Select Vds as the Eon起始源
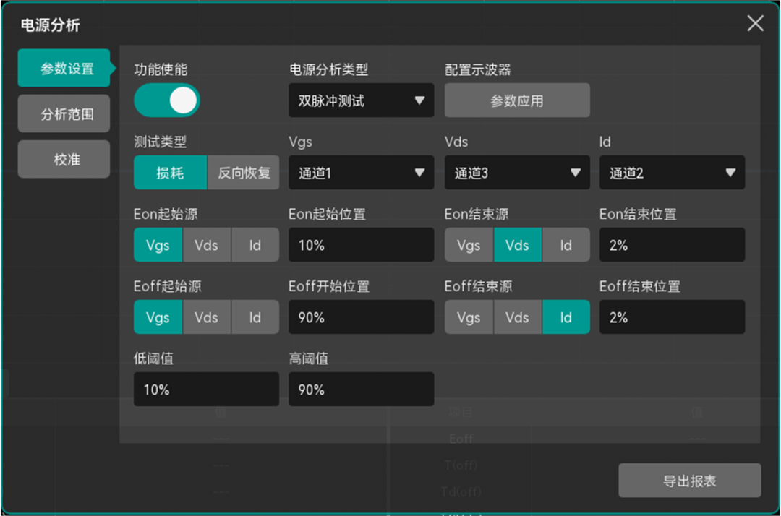Image resolution: width=781 pixels, height=516 pixels. pyautogui.click(x=206, y=244)
